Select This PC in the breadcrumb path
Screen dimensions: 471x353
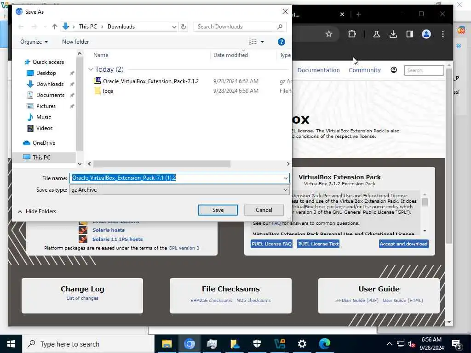click(88, 27)
